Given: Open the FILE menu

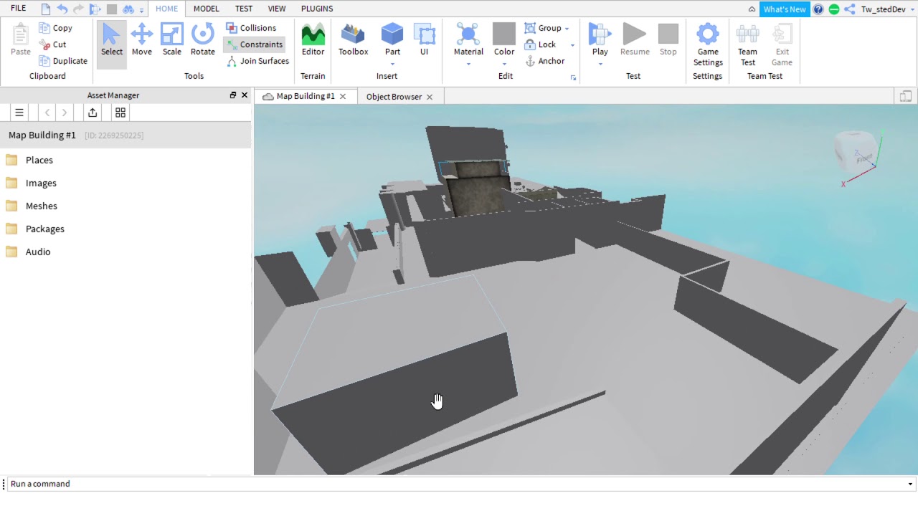Looking at the screenshot, I should point(18,9).
